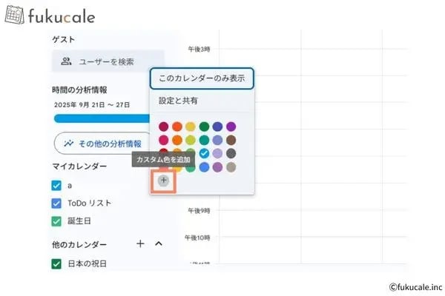This screenshot has width=445, height=296.
Task: Click the blue time analysis progress bar
Action: [100, 118]
